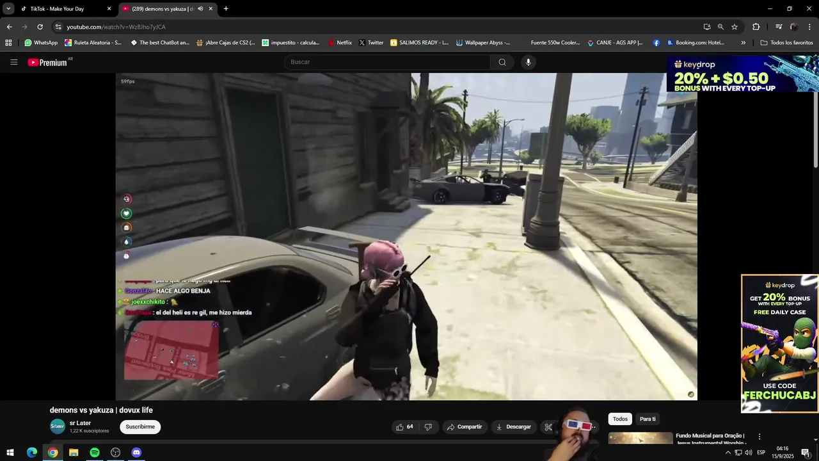Open the Facebook bookmark icon

656,43
